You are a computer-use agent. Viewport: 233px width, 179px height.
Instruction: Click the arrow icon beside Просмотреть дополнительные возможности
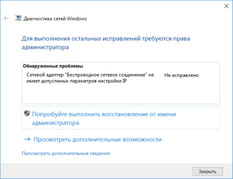[27, 140]
